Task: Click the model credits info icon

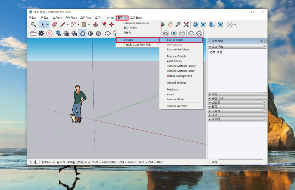Action: [x=35, y=162]
